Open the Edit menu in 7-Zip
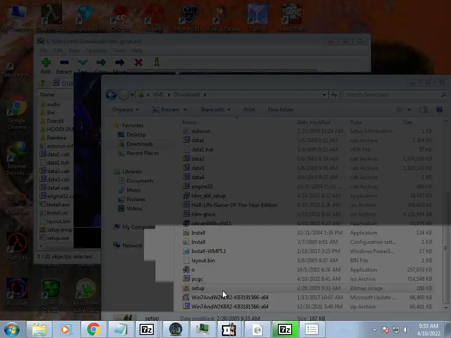Screen dimensions: 451x338 coord(58,51)
